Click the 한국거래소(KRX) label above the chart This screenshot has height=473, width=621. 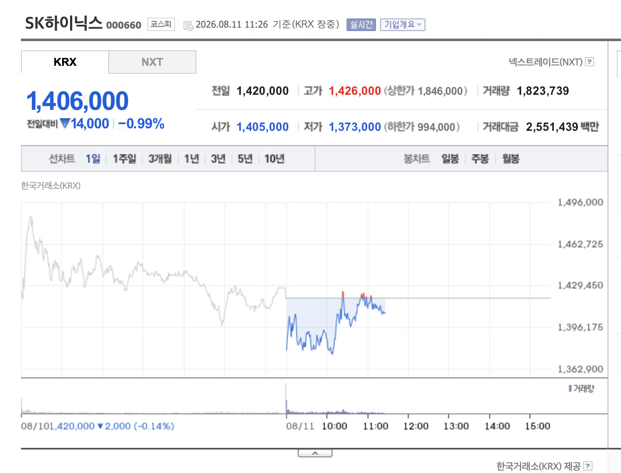[x=51, y=186]
